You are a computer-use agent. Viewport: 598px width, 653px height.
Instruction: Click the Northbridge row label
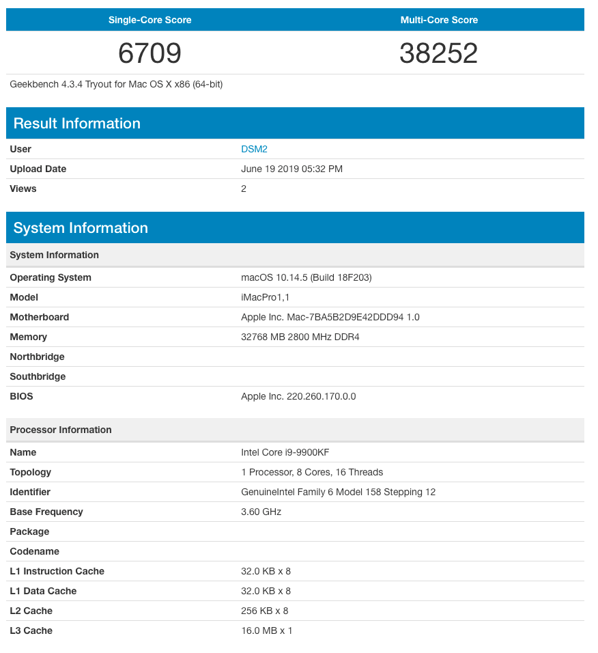(x=37, y=357)
